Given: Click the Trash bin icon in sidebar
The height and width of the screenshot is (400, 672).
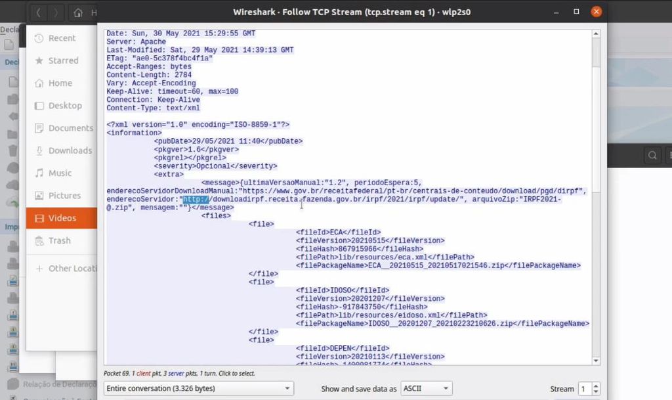Looking at the screenshot, I should tap(39, 240).
